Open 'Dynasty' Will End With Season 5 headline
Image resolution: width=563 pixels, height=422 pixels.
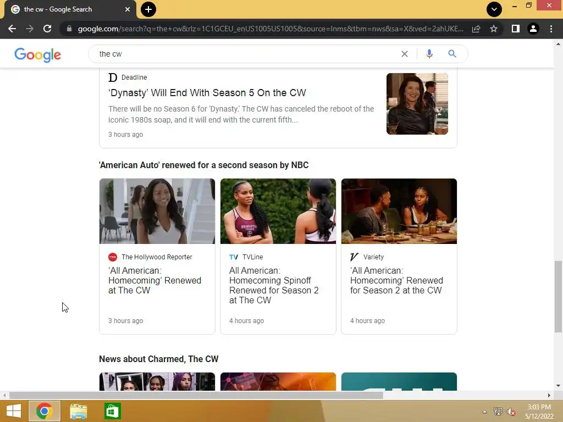point(207,93)
